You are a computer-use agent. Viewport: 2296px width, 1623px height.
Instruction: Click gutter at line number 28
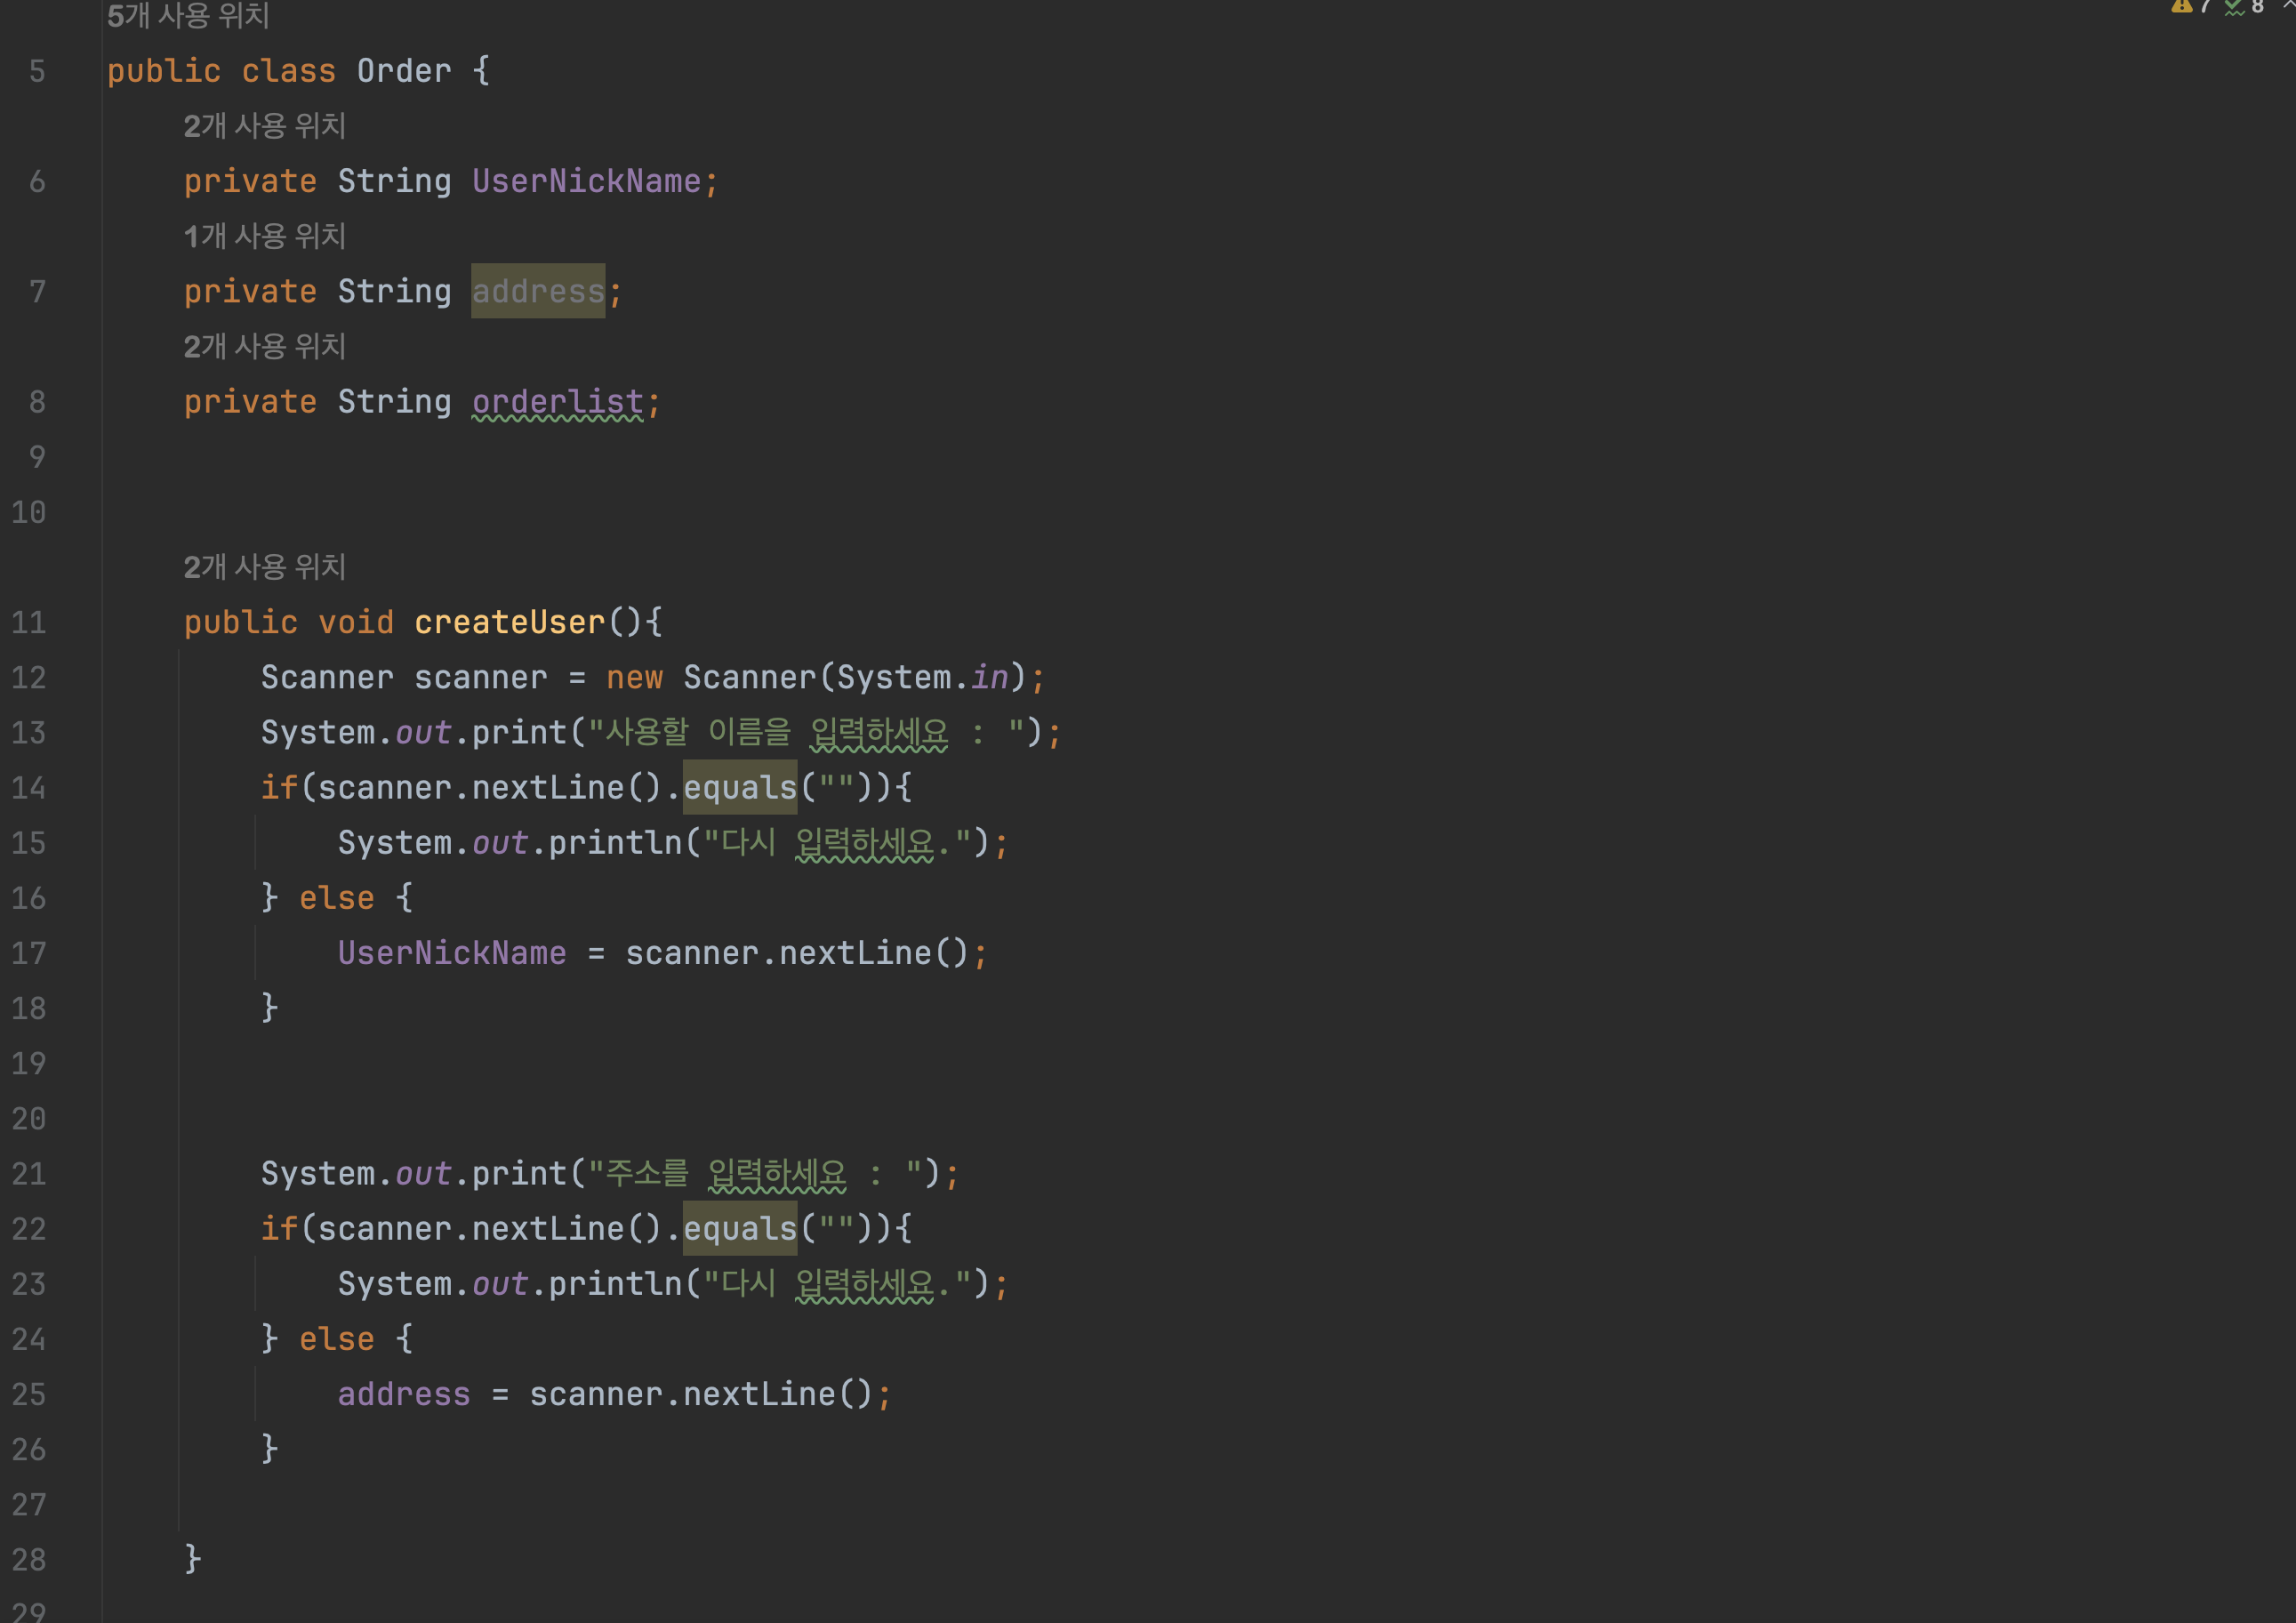click(29, 1559)
